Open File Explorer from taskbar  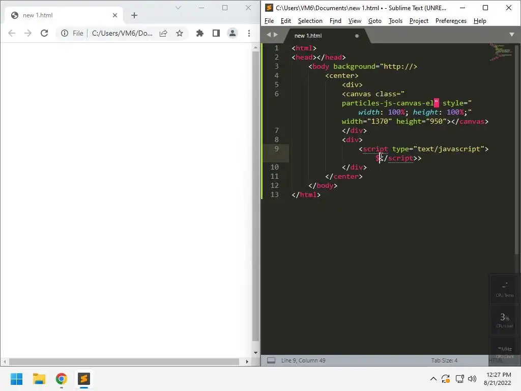click(39, 379)
